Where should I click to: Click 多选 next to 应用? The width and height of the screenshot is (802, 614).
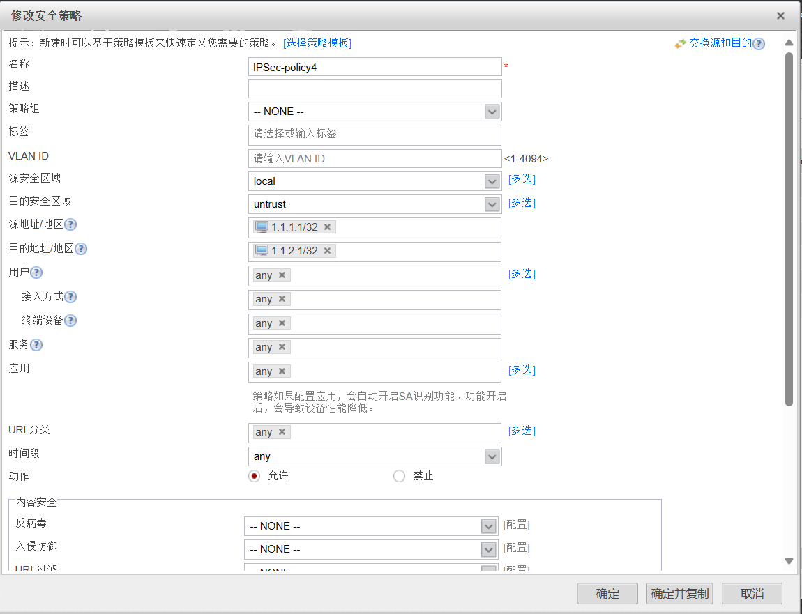522,369
